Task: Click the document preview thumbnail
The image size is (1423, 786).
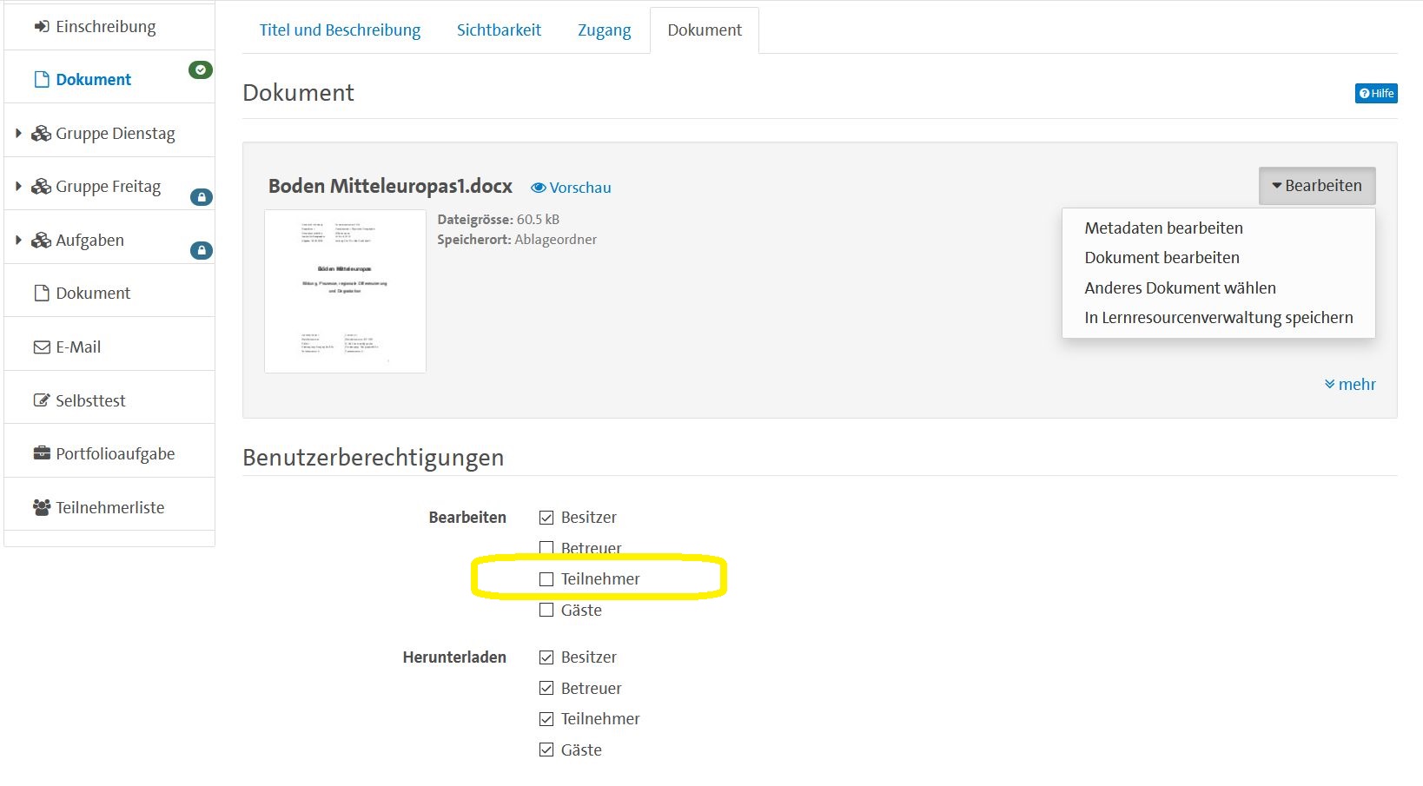Action: 344,292
